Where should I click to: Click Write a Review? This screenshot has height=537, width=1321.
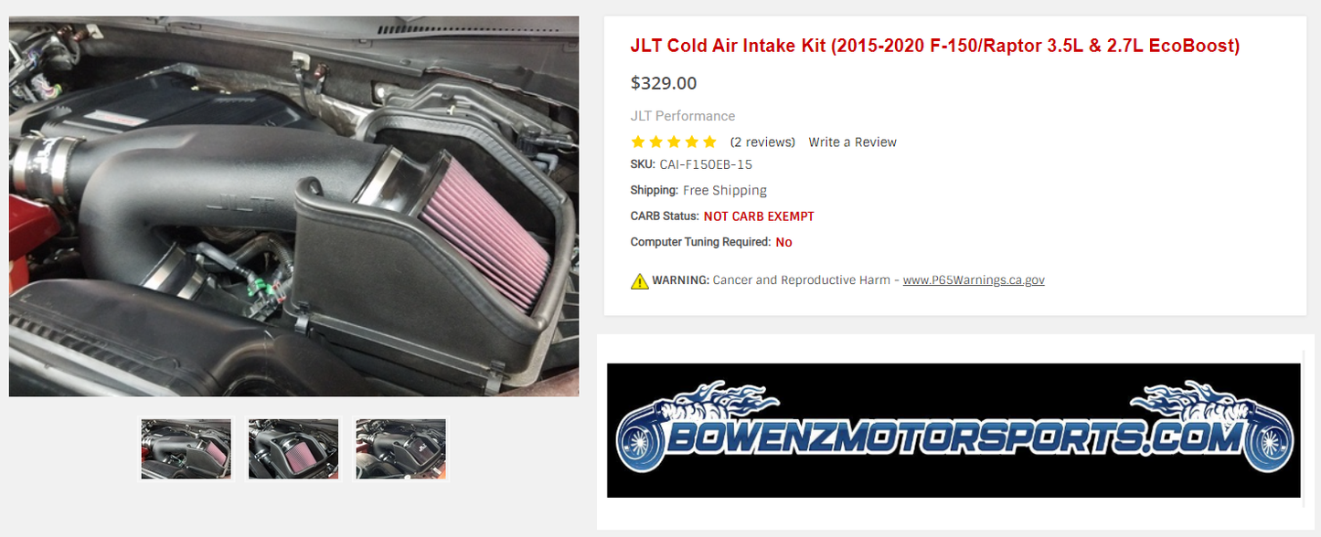[x=852, y=142]
